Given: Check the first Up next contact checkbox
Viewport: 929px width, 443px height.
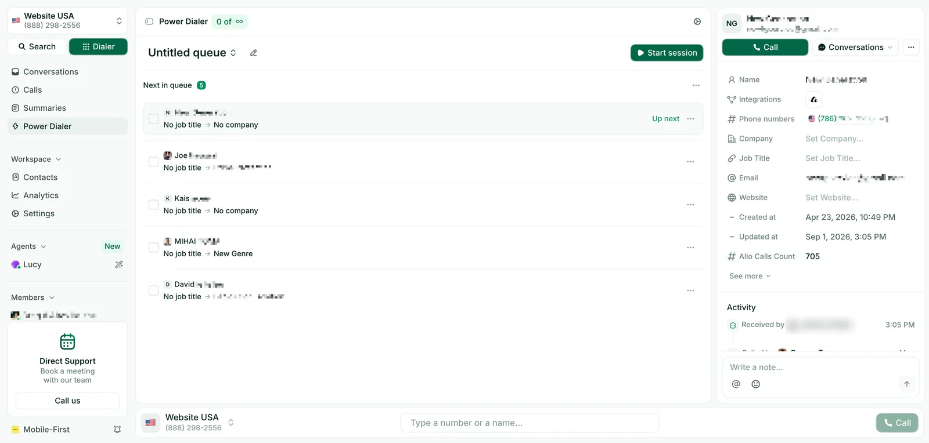Looking at the screenshot, I should (154, 119).
